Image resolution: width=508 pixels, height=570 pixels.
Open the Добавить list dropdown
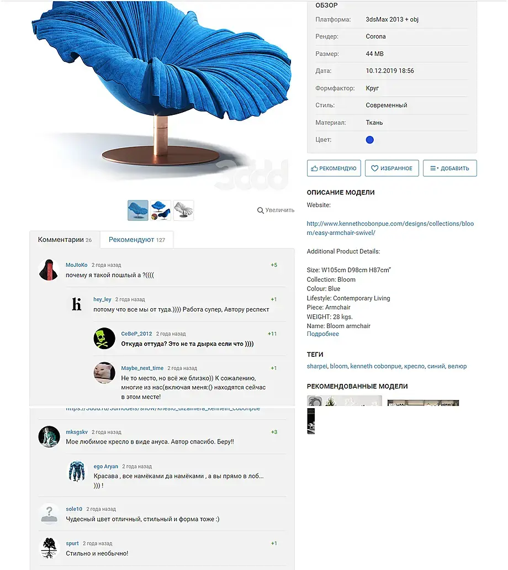[x=450, y=168]
